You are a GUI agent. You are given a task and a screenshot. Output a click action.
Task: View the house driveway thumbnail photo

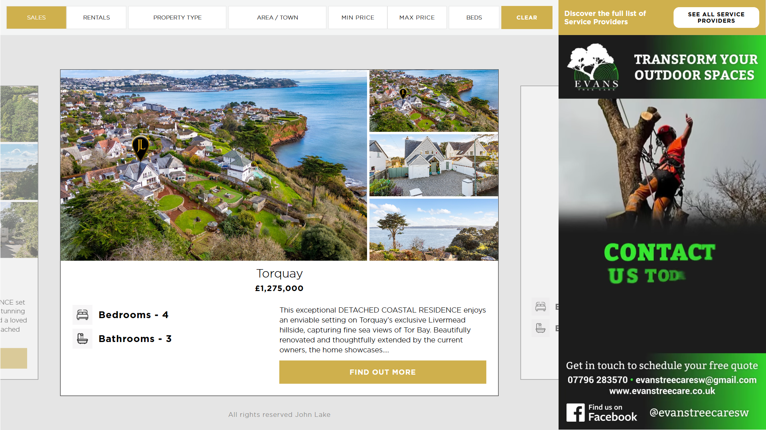434,165
